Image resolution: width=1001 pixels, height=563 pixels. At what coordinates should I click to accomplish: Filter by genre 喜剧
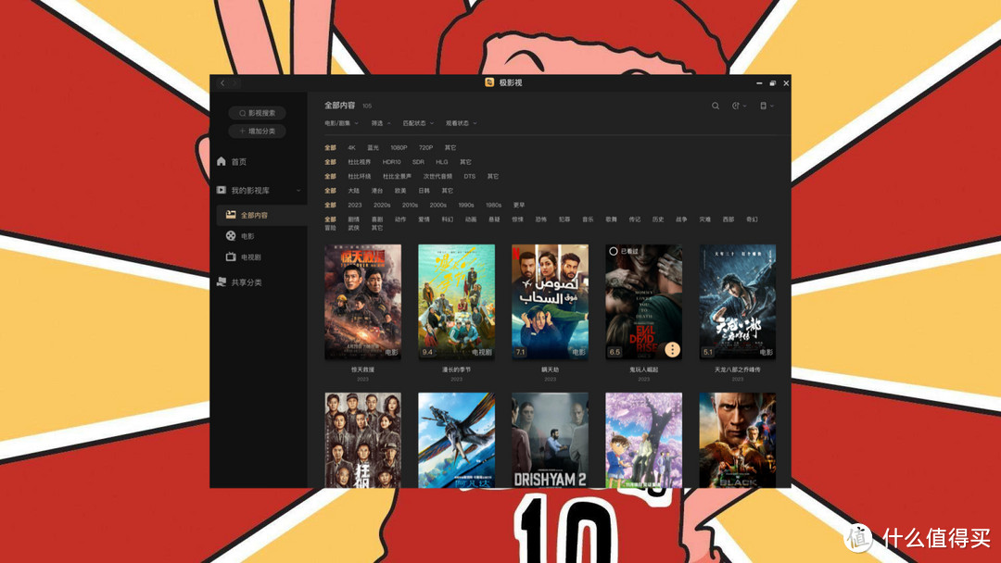[x=377, y=219]
